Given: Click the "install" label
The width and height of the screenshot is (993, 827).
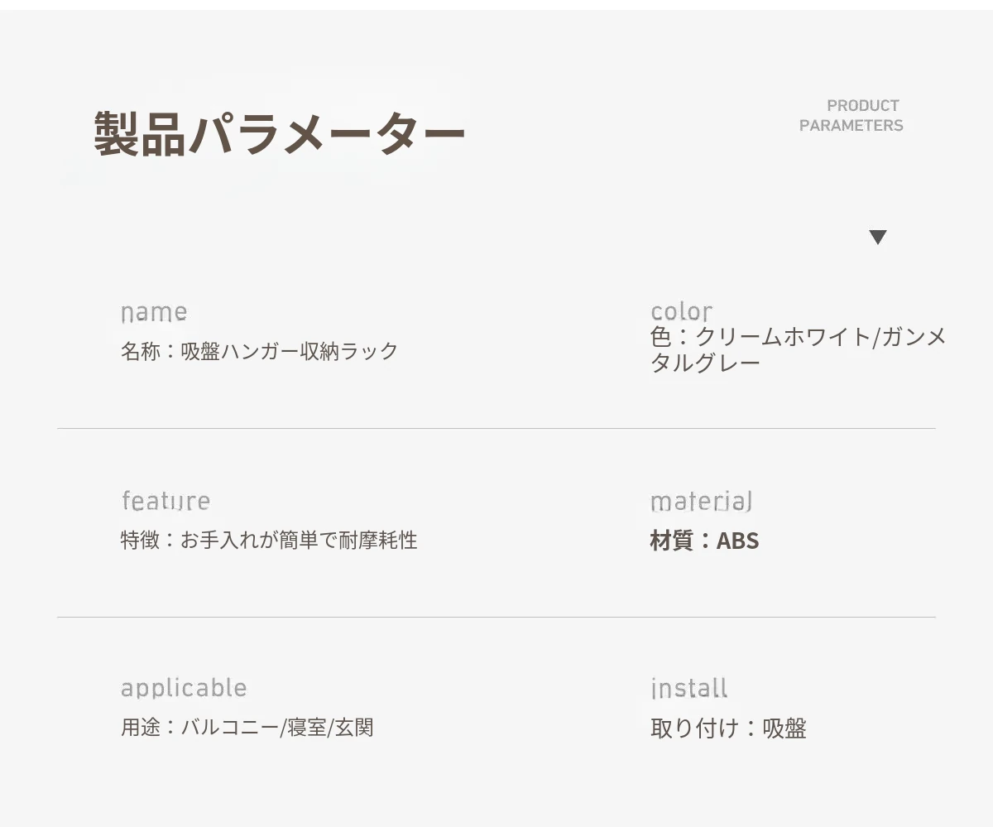Looking at the screenshot, I should (x=688, y=689).
